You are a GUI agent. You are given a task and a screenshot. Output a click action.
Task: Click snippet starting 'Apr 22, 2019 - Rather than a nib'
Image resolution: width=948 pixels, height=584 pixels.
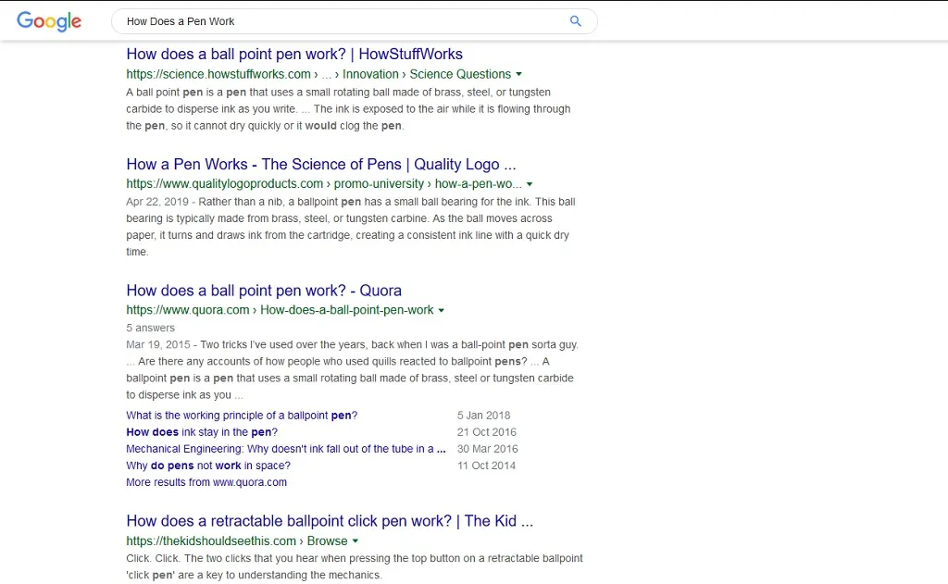pyautogui.click(x=351, y=227)
